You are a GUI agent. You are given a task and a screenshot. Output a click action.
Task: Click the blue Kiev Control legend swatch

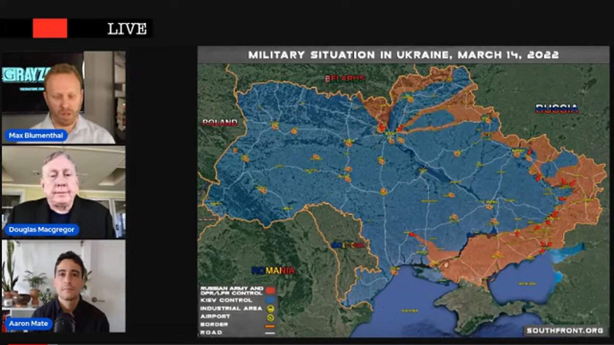(270, 300)
